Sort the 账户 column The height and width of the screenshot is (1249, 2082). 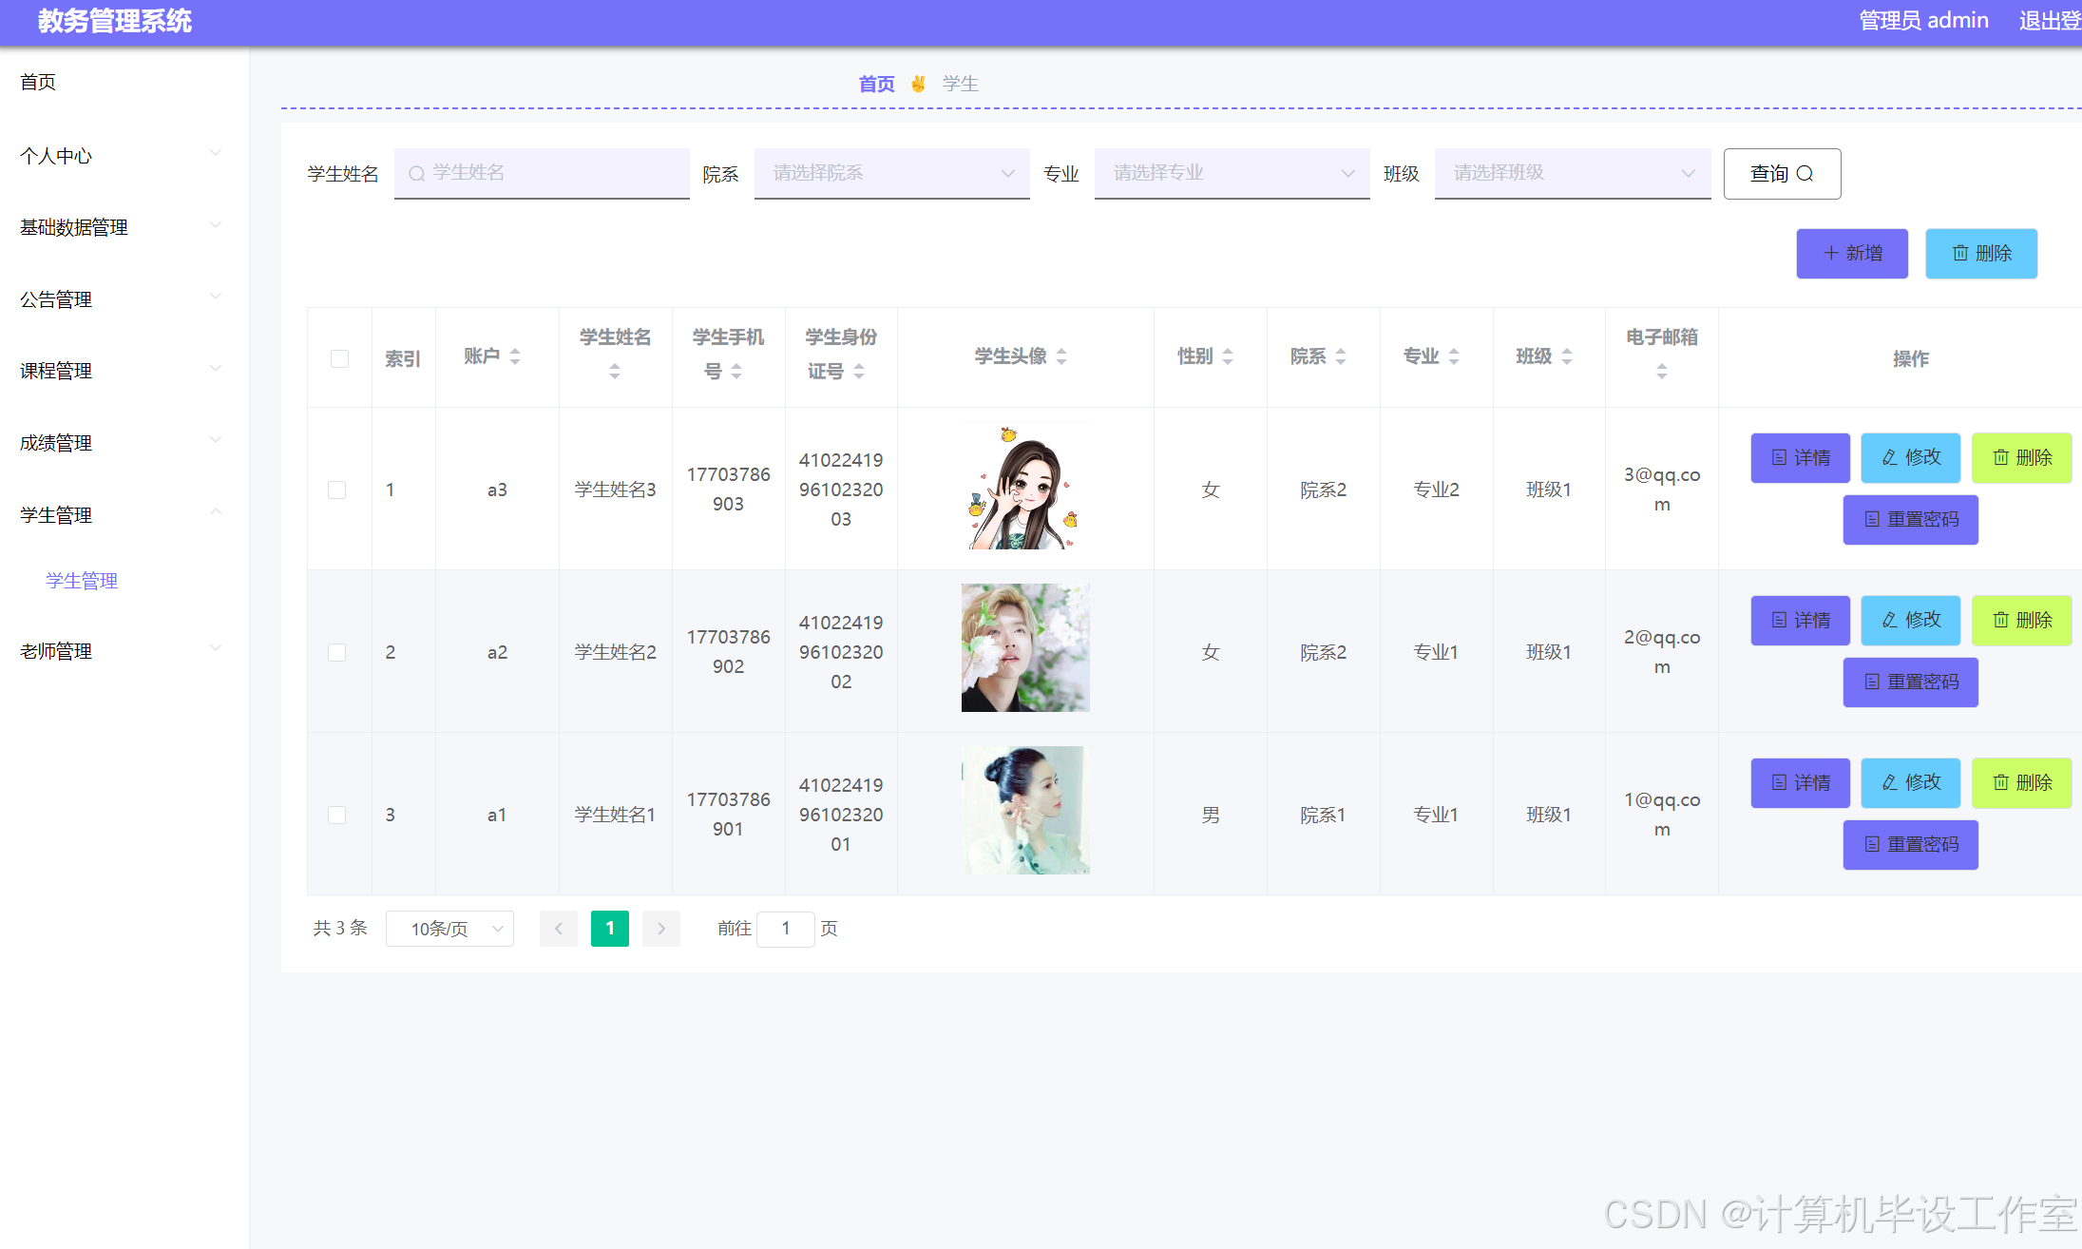pyautogui.click(x=514, y=356)
